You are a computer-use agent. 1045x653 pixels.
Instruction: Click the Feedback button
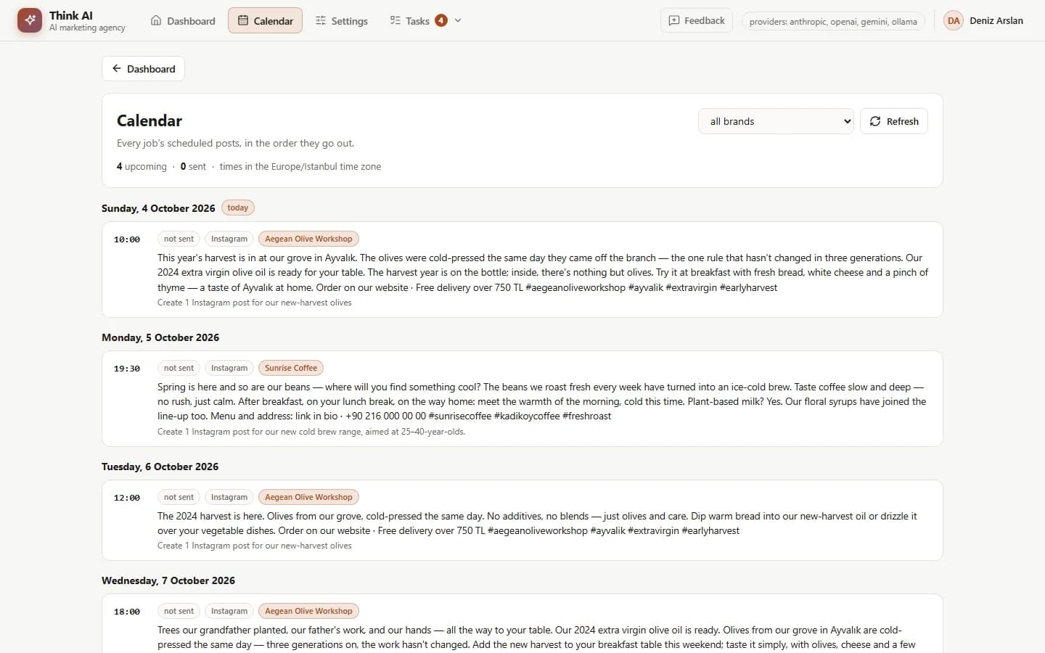(696, 20)
